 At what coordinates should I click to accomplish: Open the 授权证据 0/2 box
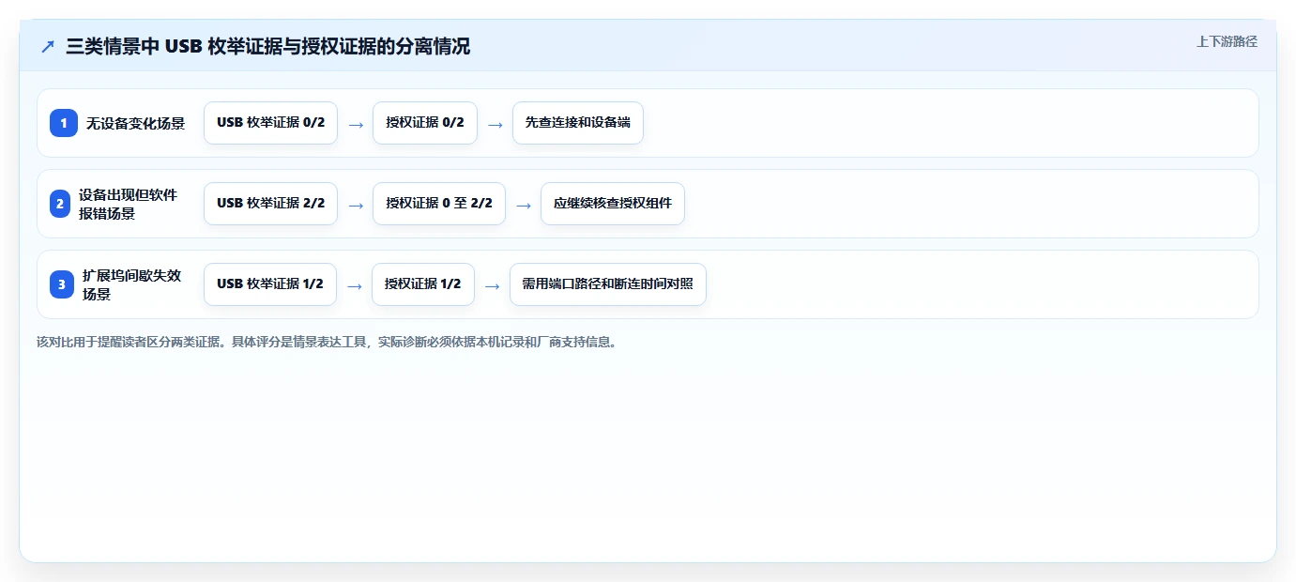pyautogui.click(x=425, y=123)
